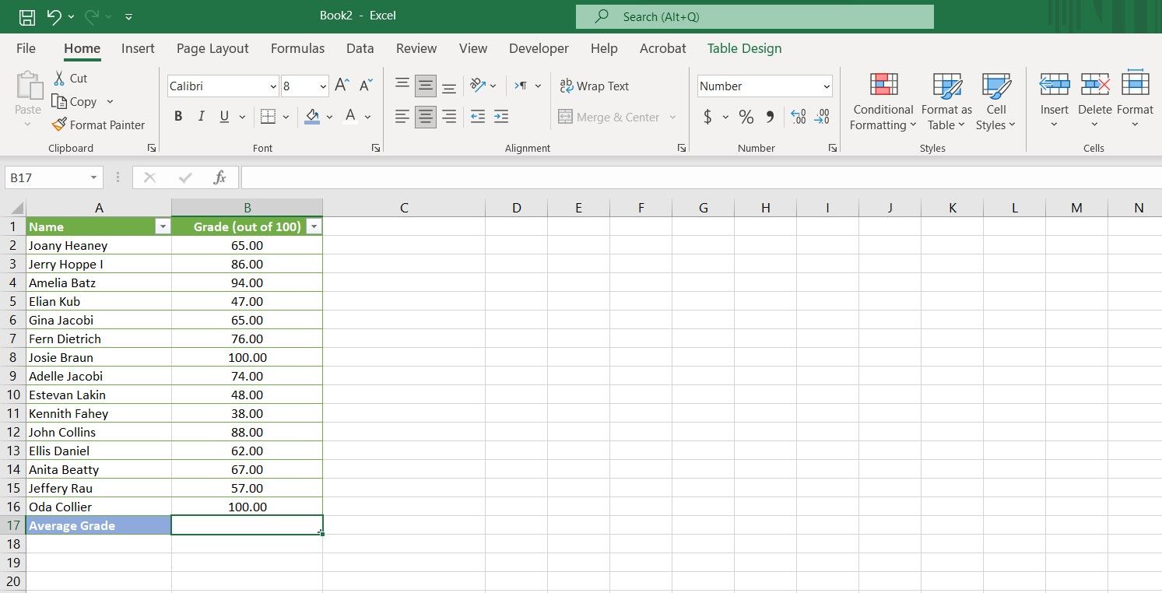Open Cell Styles gallery
The height and width of the screenshot is (593, 1162).
click(996, 103)
